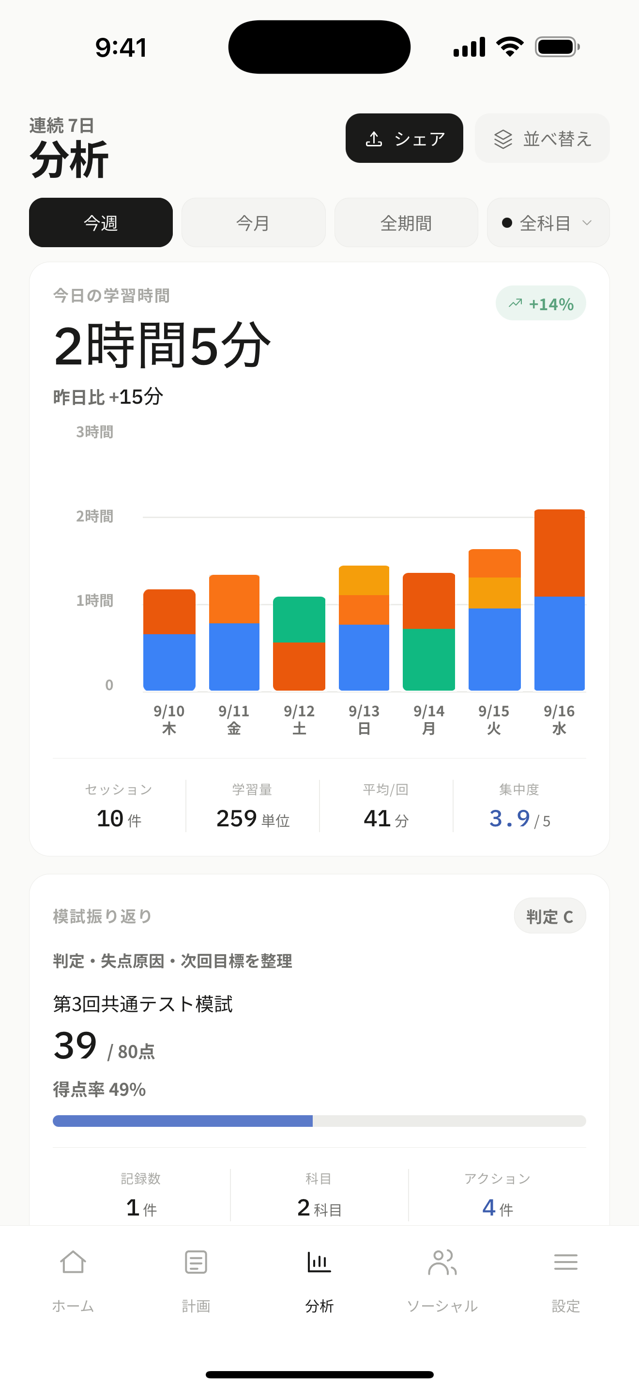
Task: Tap the layers icon beside 並べ替え
Action: [x=503, y=139]
